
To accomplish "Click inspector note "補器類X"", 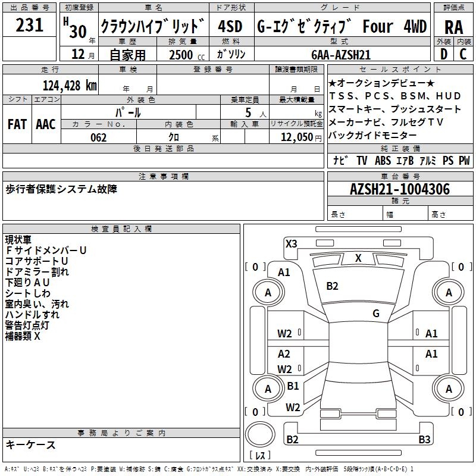I will click(x=23, y=336).
